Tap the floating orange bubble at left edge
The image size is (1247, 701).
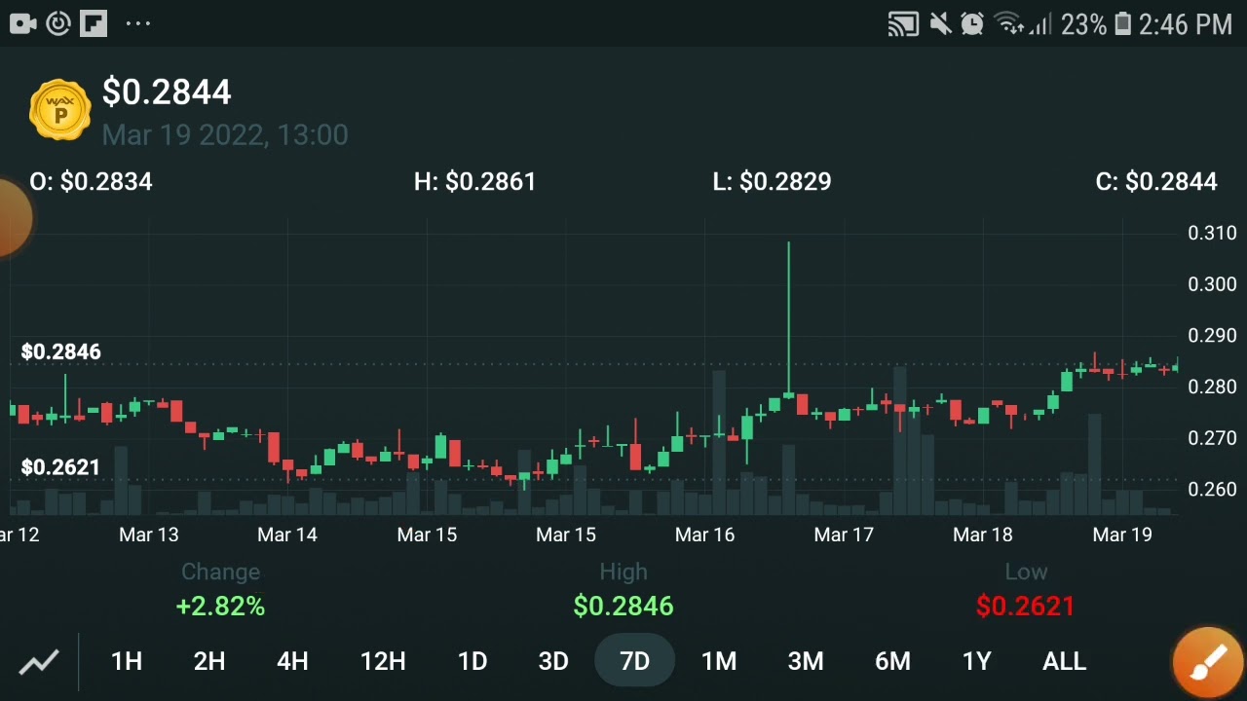(x=15, y=217)
